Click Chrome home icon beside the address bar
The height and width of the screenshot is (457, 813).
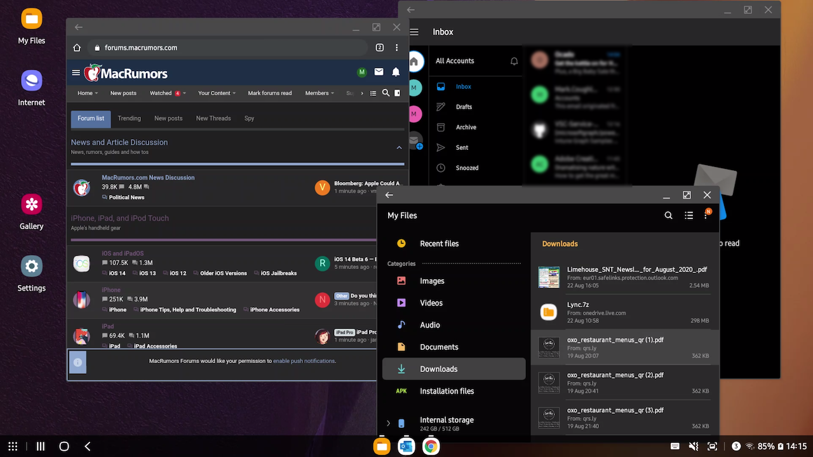coord(77,48)
